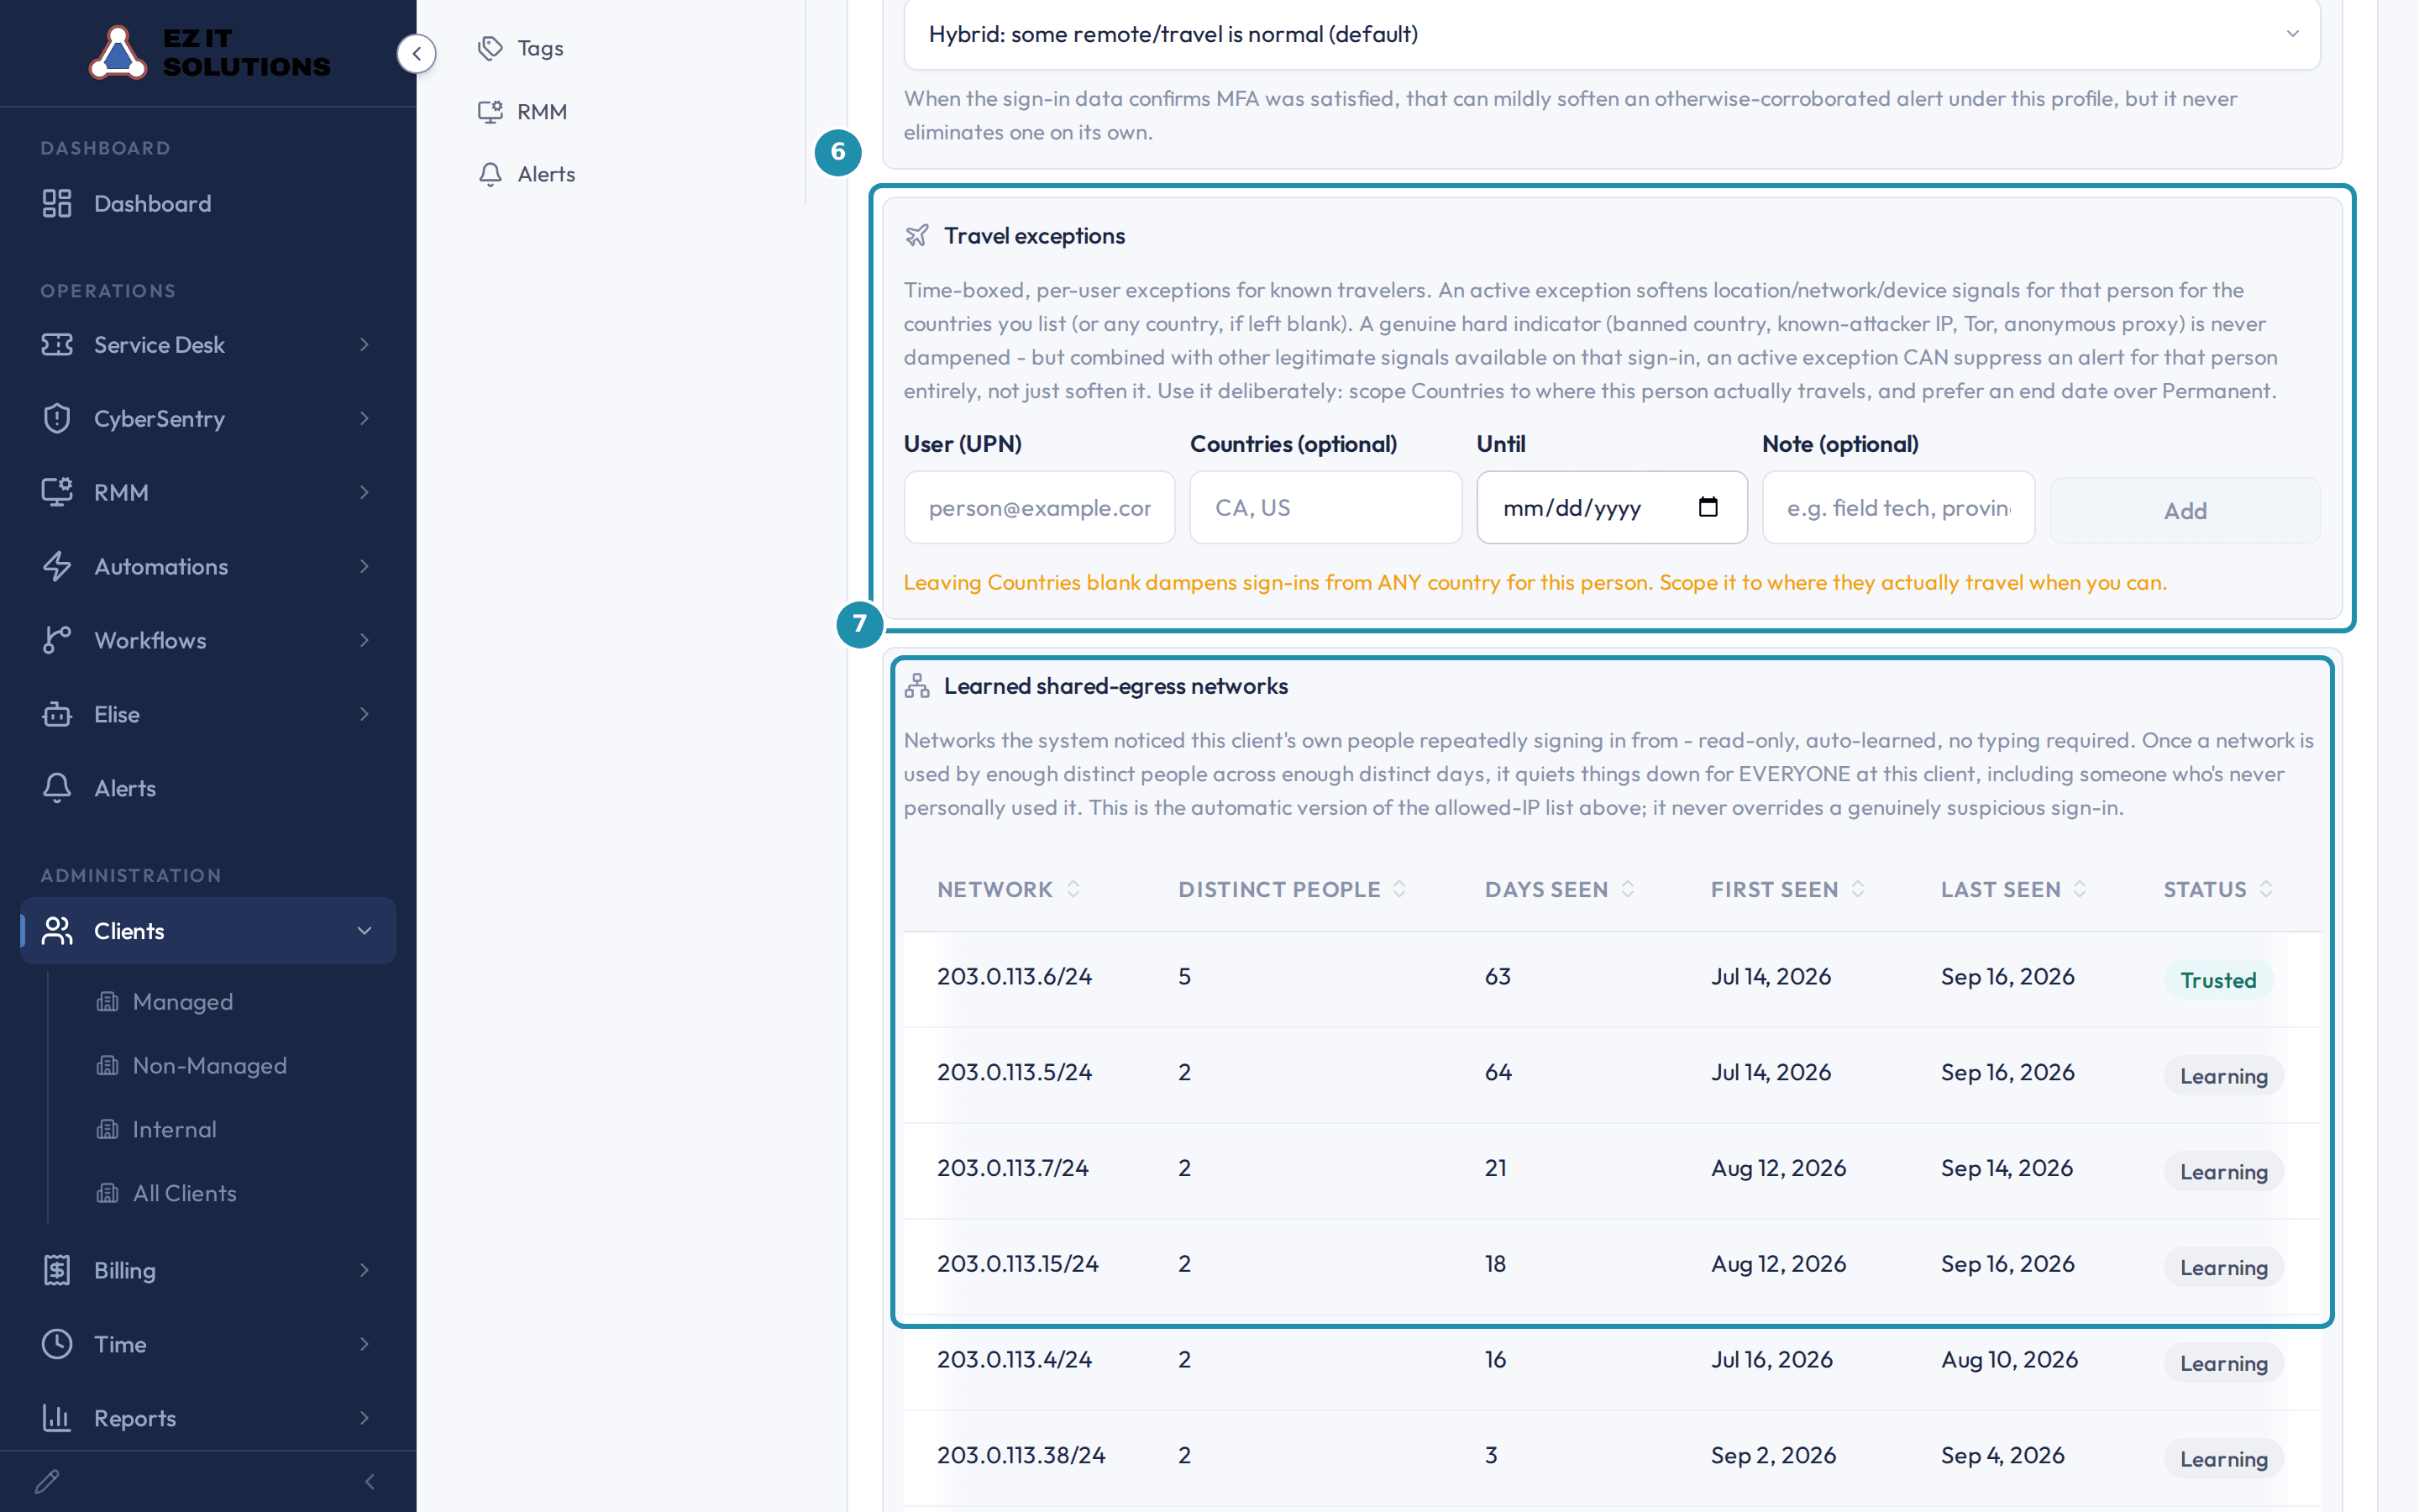This screenshot has width=2419, height=1512.
Task: Collapse the sidebar with the round chevron button
Action: 417,54
